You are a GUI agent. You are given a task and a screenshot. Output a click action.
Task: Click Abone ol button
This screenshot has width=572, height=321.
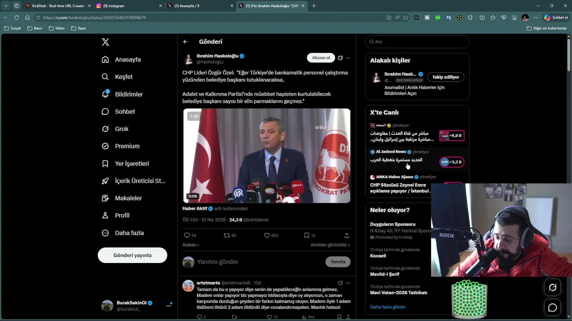(321, 58)
